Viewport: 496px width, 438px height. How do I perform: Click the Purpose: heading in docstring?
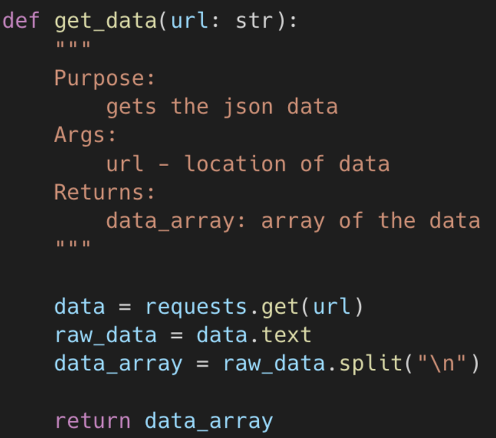[105, 78]
